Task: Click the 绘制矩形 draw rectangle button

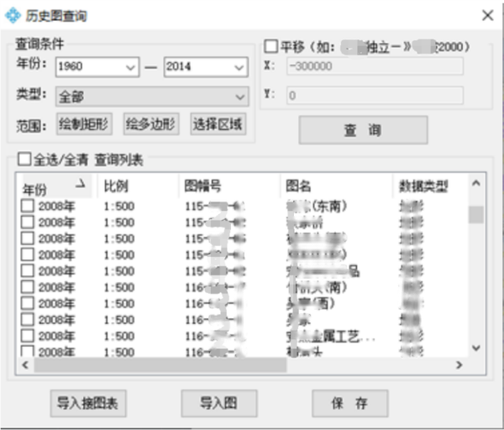Action: (x=87, y=123)
